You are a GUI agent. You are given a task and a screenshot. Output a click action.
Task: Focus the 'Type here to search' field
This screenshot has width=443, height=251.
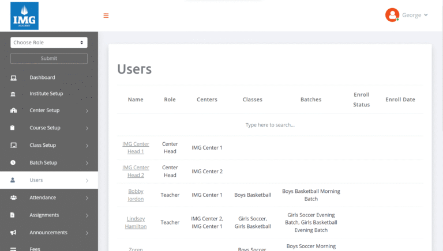tap(270, 125)
